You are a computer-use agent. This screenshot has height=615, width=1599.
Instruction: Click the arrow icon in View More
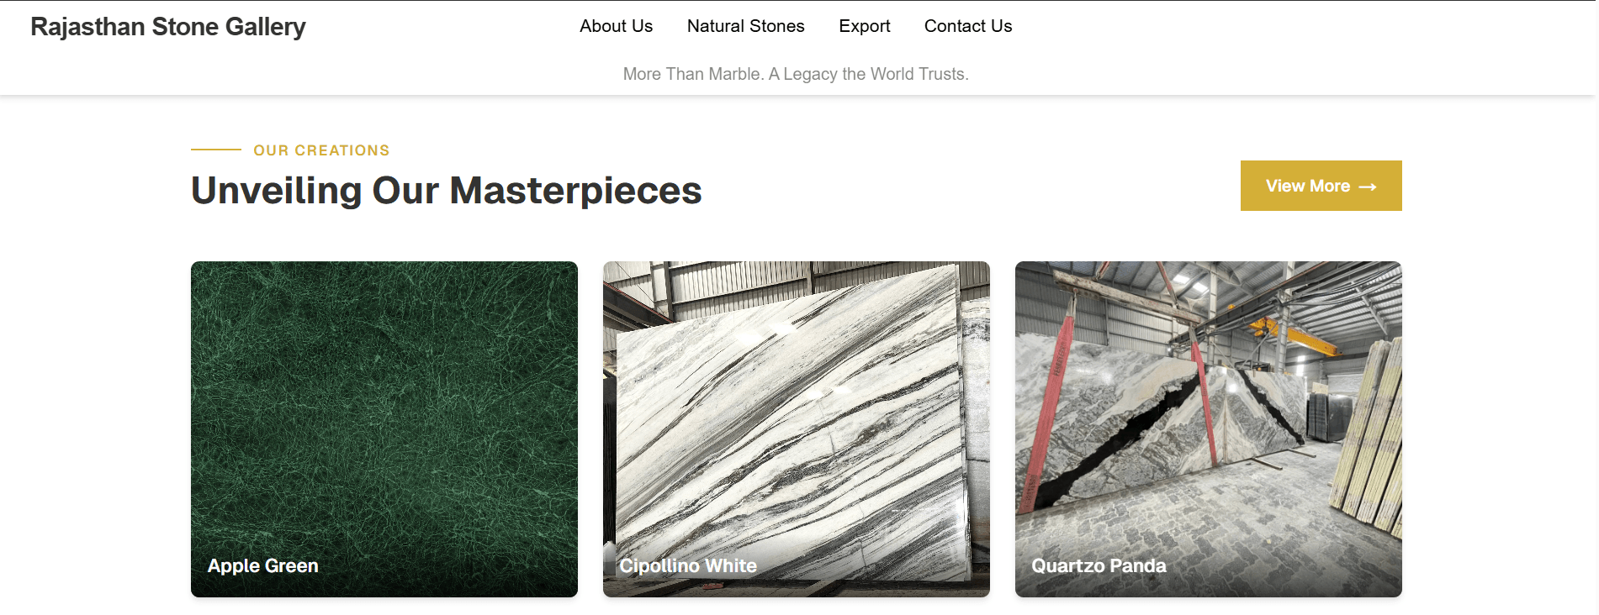coord(1368,187)
